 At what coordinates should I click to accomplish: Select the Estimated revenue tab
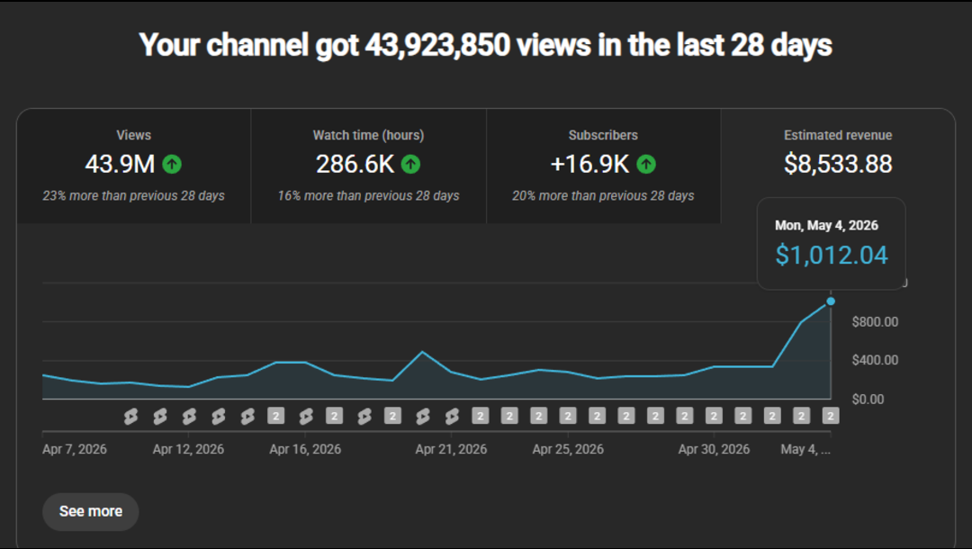(838, 166)
